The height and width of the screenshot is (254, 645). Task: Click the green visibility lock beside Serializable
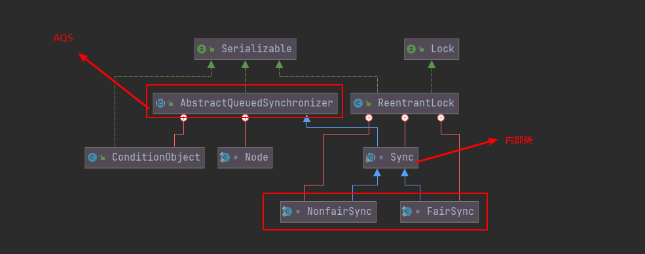(212, 49)
